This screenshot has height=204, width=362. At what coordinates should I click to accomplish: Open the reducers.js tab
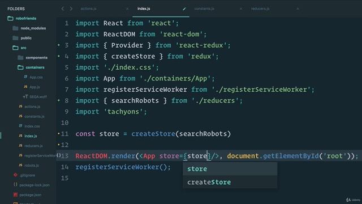[260, 9]
